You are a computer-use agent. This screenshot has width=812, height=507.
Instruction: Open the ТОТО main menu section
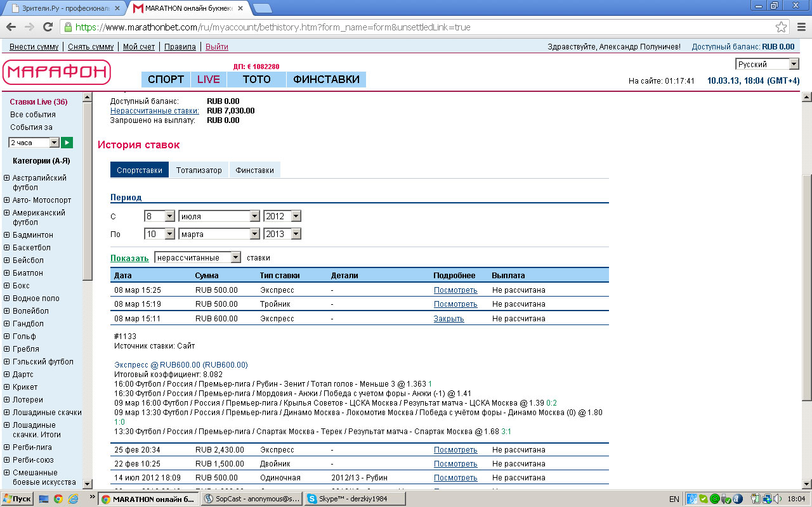pyautogui.click(x=256, y=79)
